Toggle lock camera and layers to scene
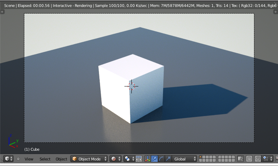The image size is (278, 166). [240, 159]
